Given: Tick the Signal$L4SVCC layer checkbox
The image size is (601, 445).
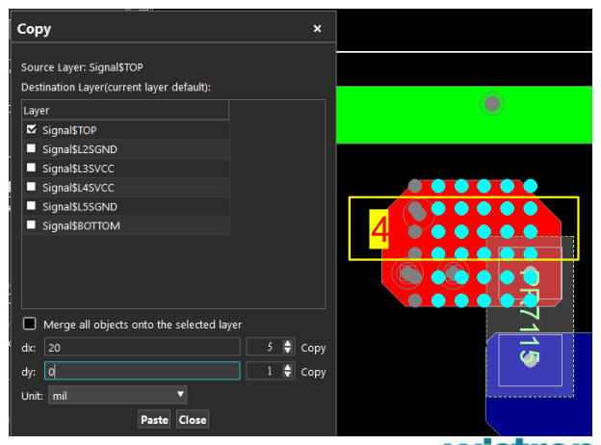Looking at the screenshot, I should (x=32, y=187).
